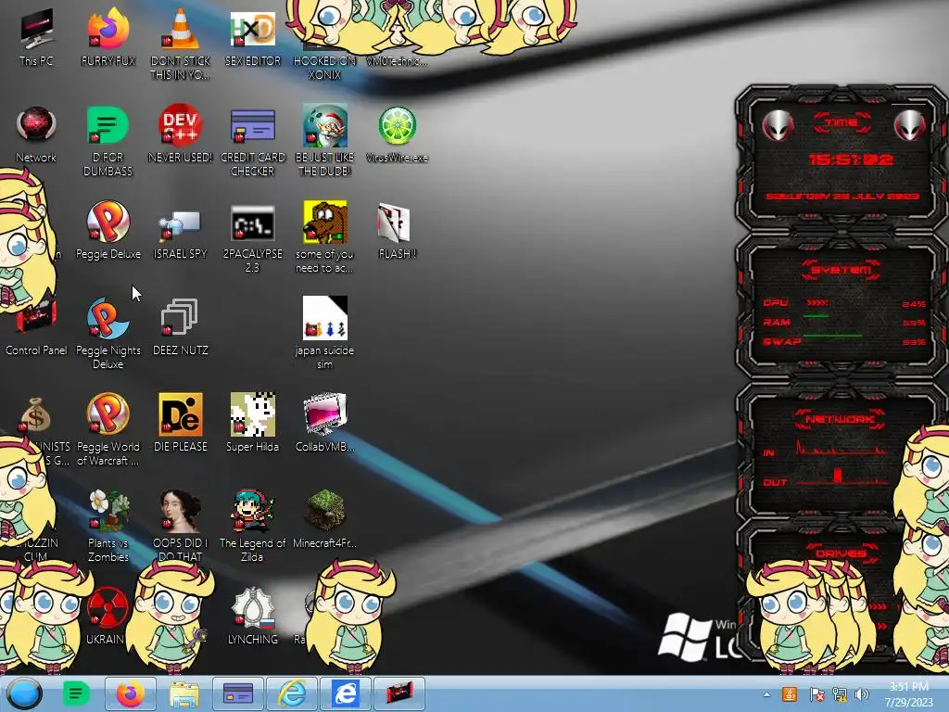Open the CREDIT CARD CHECKER shortcut
The height and width of the screenshot is (712, 949).
pyautogui.click(x=252, y=141)
